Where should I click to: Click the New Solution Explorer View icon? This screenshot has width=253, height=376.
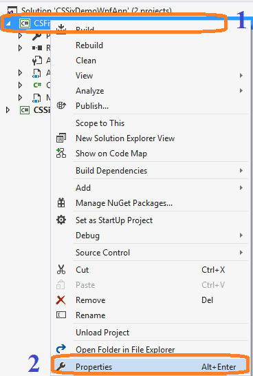(61, 138)
